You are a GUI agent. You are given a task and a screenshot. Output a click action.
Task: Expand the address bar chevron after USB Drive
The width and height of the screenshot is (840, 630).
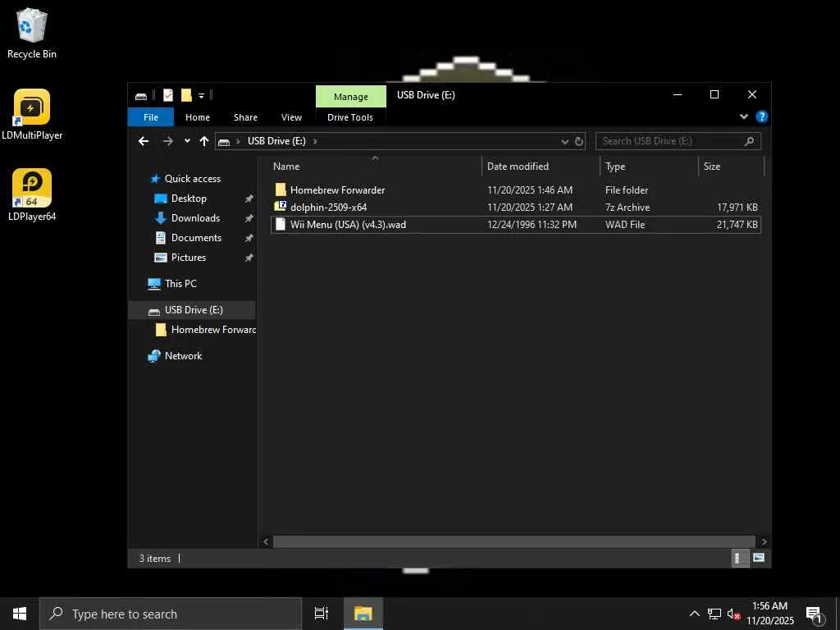(315, 141)
